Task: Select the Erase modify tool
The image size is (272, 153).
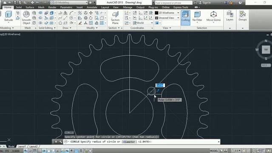Action: click(80, 23)
